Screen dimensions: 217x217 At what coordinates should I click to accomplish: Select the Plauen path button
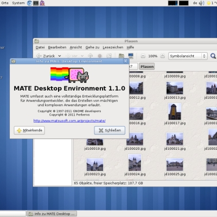147,67
